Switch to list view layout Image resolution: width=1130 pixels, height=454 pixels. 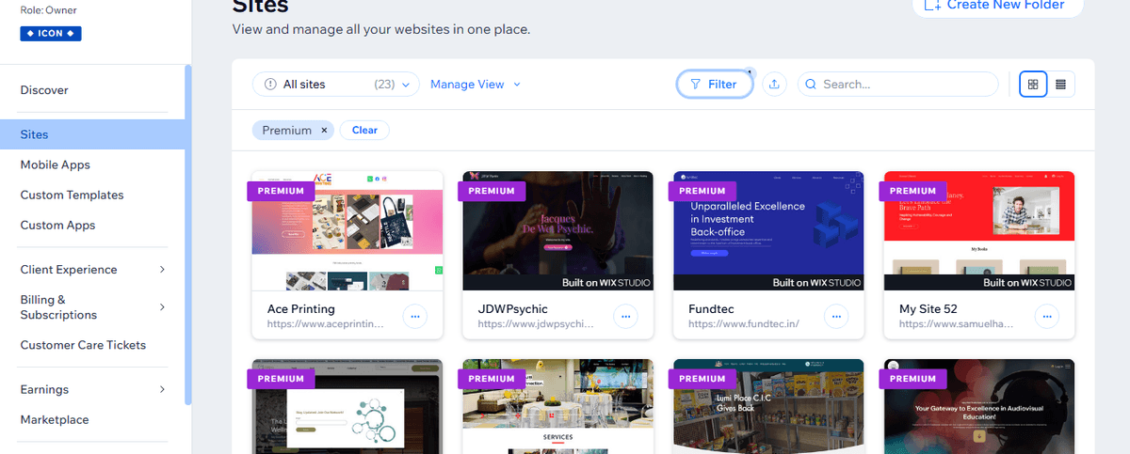(1061, 84)
